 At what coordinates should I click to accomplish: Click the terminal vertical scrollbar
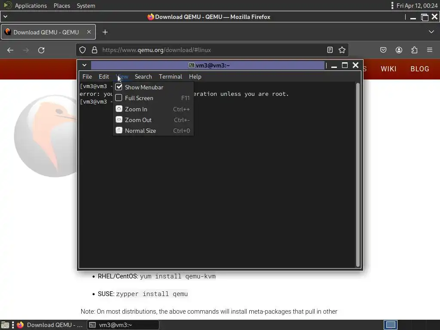coord(358,174)
